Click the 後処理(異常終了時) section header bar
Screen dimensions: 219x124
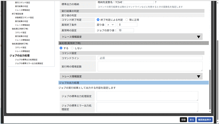click(x=134, y=43)
